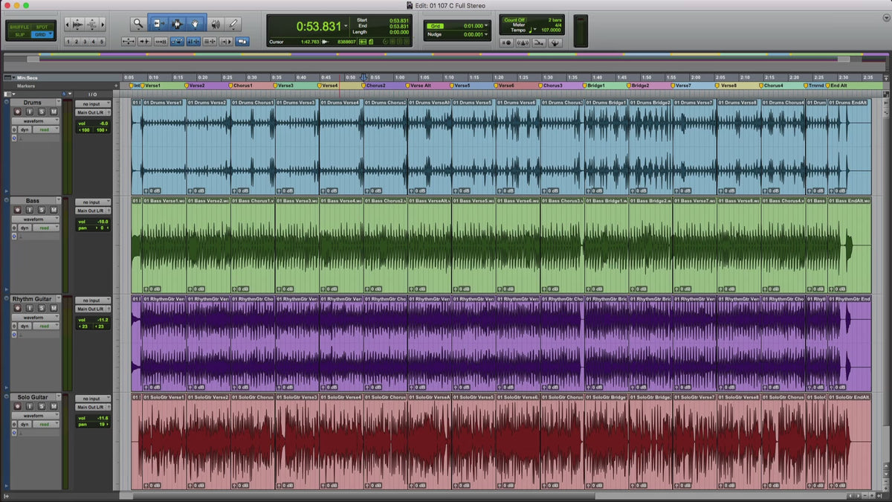Click the metronome click icon
The image size is (892, 502).
pos(523,42)
